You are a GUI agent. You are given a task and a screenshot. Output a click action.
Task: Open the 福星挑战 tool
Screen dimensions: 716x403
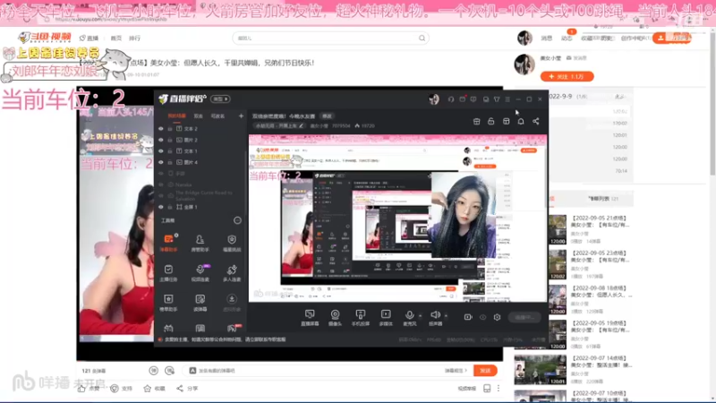pos(232,243)
